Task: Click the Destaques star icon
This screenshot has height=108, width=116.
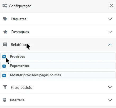Action: [5, 32]
